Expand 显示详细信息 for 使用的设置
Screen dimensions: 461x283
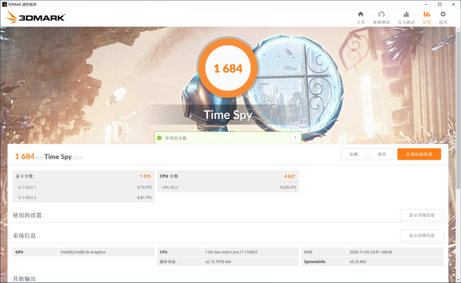point(421,215)
